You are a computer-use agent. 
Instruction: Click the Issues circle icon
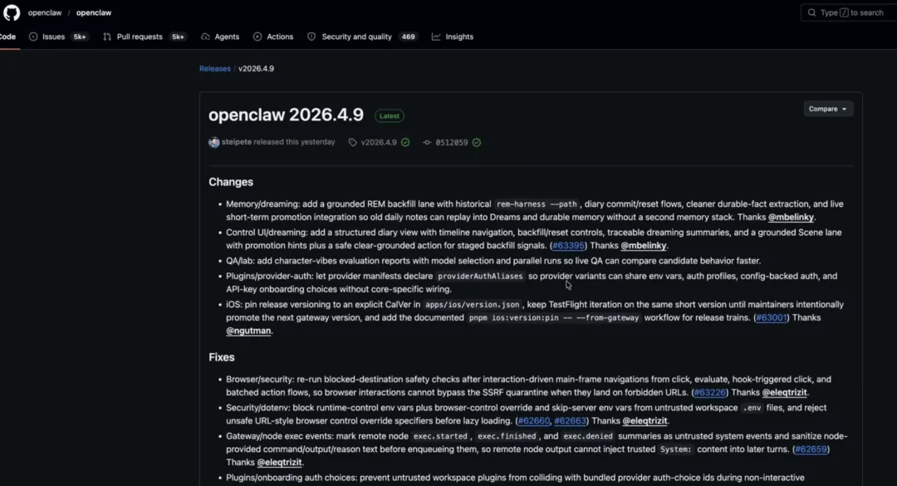point(33,37)
